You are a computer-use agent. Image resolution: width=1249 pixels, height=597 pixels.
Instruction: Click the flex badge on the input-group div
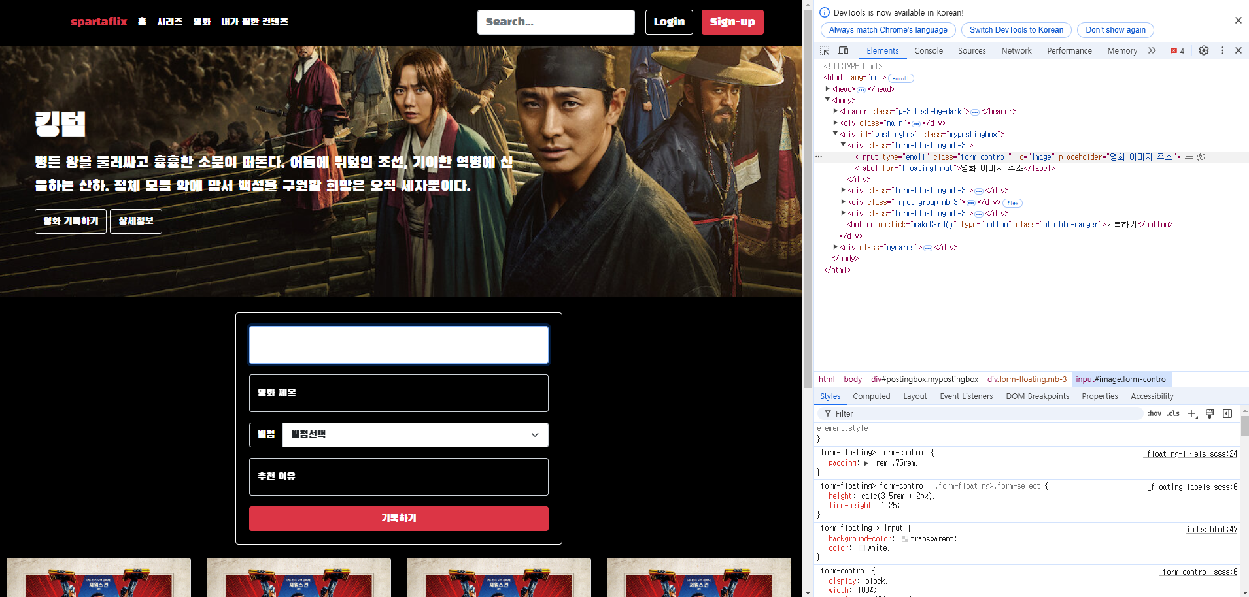click(x=1012, y=203)
